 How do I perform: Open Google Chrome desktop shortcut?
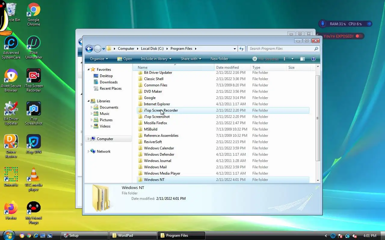(x=33, y=14)
